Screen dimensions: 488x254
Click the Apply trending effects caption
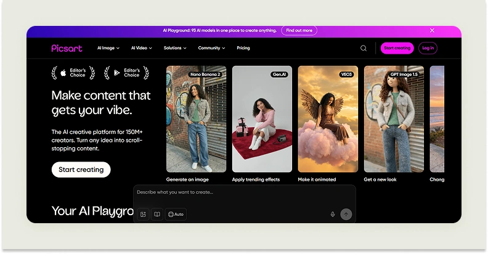coord(256,179)
